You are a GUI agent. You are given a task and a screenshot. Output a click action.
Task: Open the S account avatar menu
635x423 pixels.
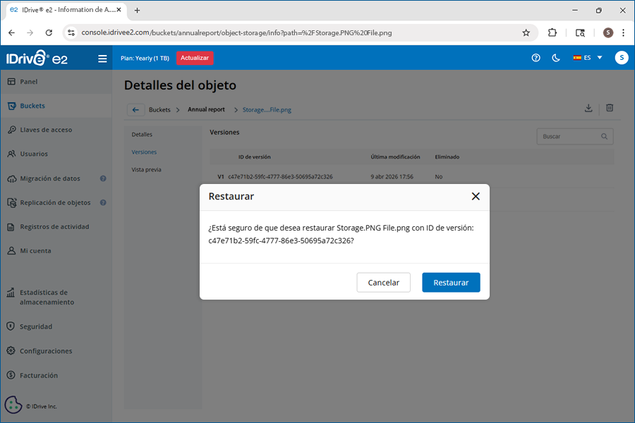[622, 58]
